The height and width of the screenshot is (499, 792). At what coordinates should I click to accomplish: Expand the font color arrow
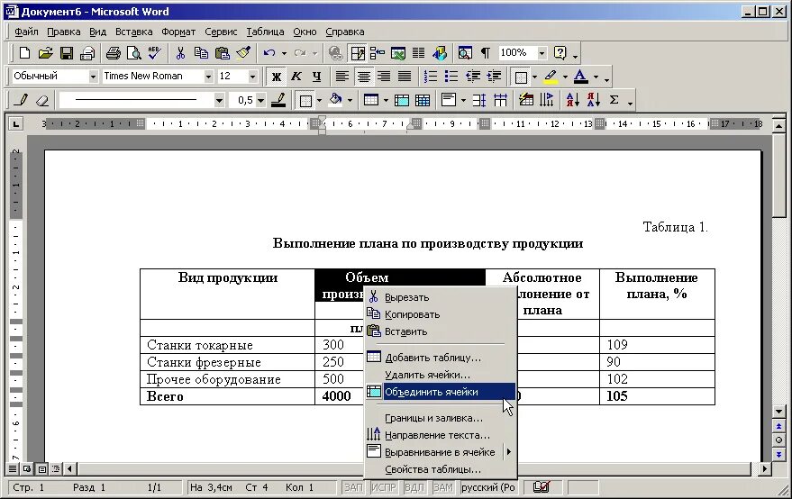tap(596, 77)
